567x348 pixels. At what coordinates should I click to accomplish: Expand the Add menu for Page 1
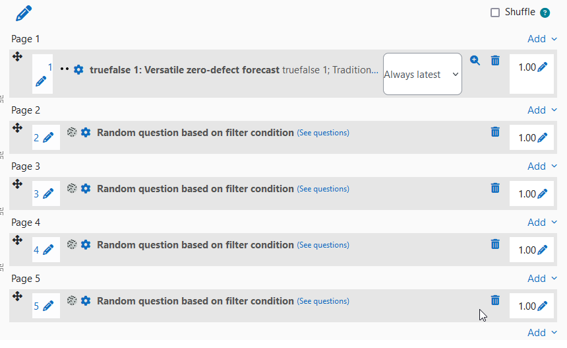[542, 39]
